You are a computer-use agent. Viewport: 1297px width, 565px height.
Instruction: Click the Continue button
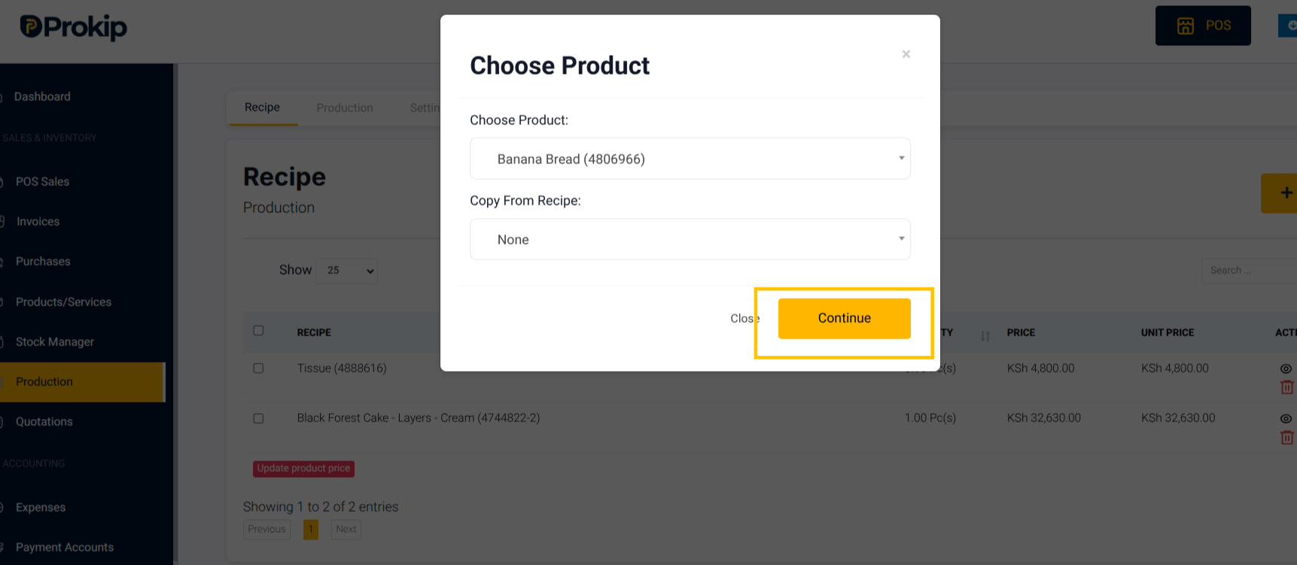coord(845,318)
